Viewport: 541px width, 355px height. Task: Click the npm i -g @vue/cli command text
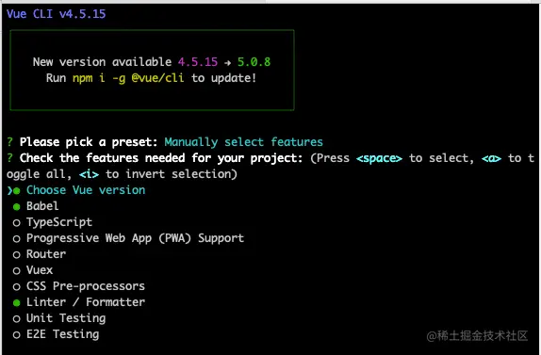coord(128,78)
